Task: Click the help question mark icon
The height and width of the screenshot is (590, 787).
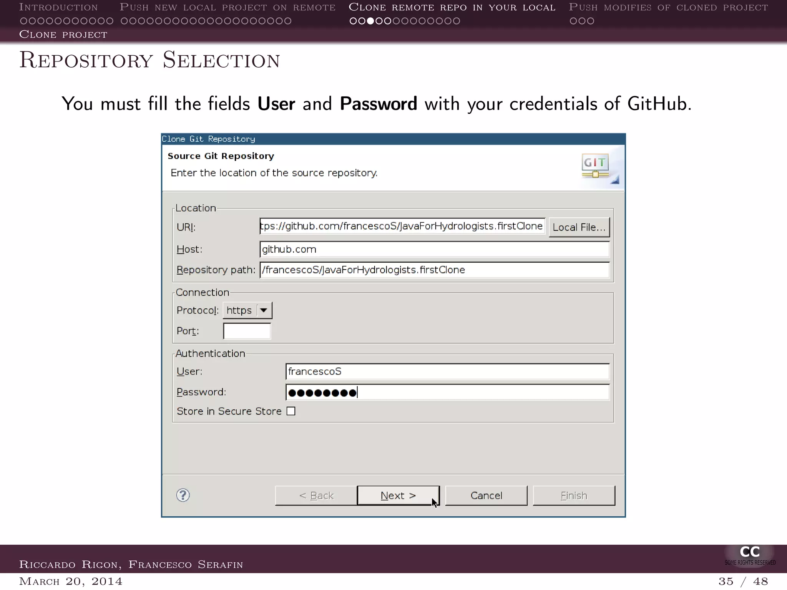Action: (x=183, y=495)
